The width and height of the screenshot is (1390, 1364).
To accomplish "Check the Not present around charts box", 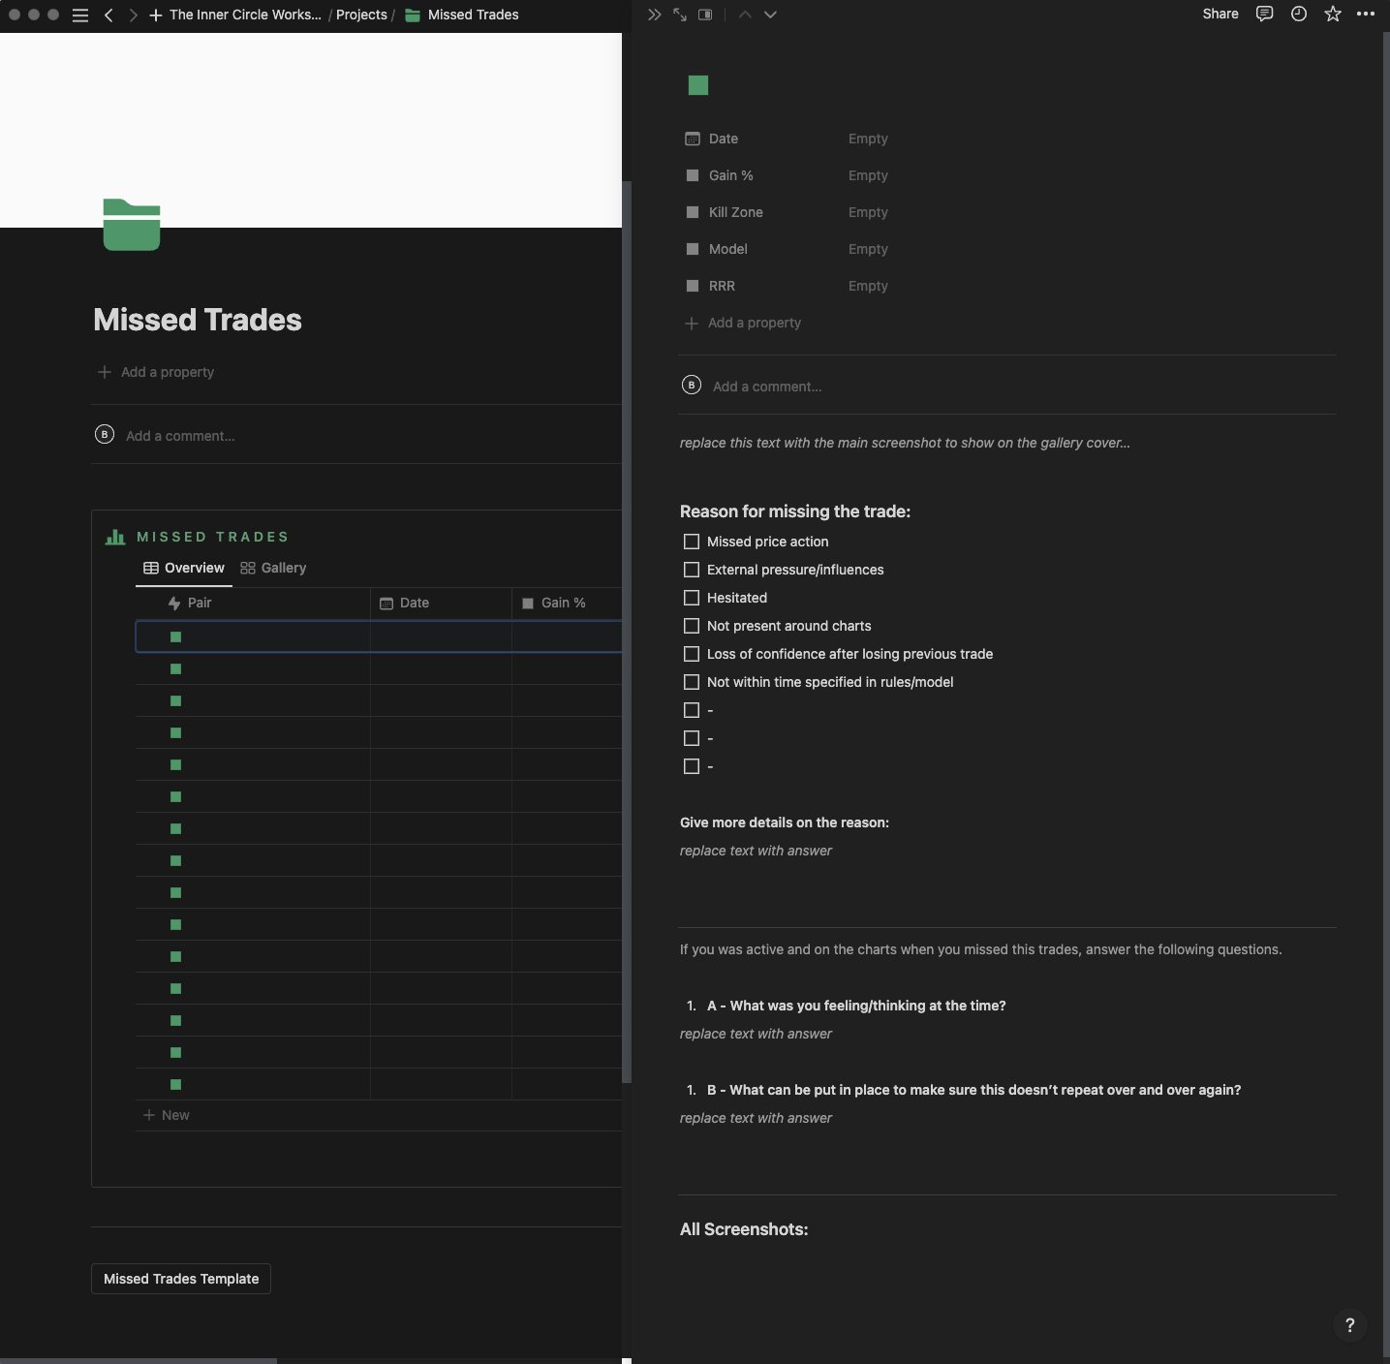I will pos(692,626).
